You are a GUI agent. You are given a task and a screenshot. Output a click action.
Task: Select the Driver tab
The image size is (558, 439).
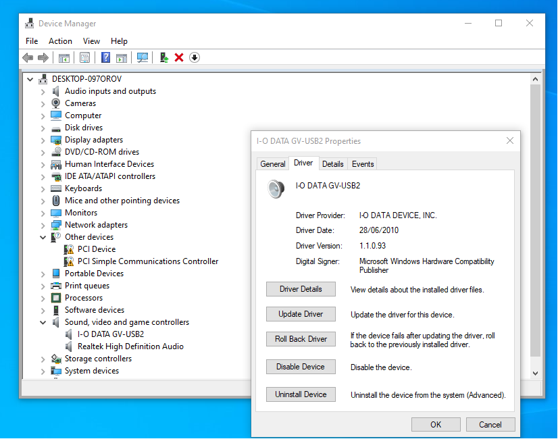(303, 163)
